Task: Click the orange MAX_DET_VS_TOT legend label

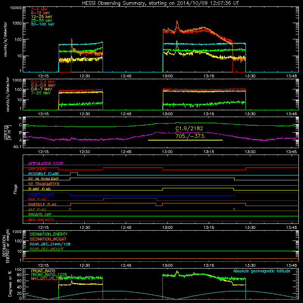Action: point(47,278)
